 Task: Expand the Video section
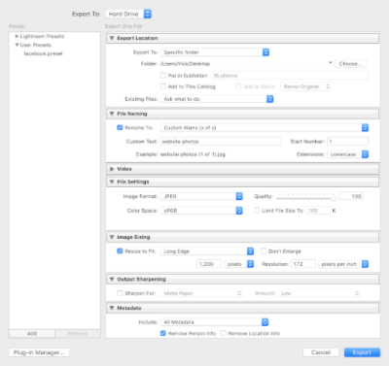(x=112, y=169)
